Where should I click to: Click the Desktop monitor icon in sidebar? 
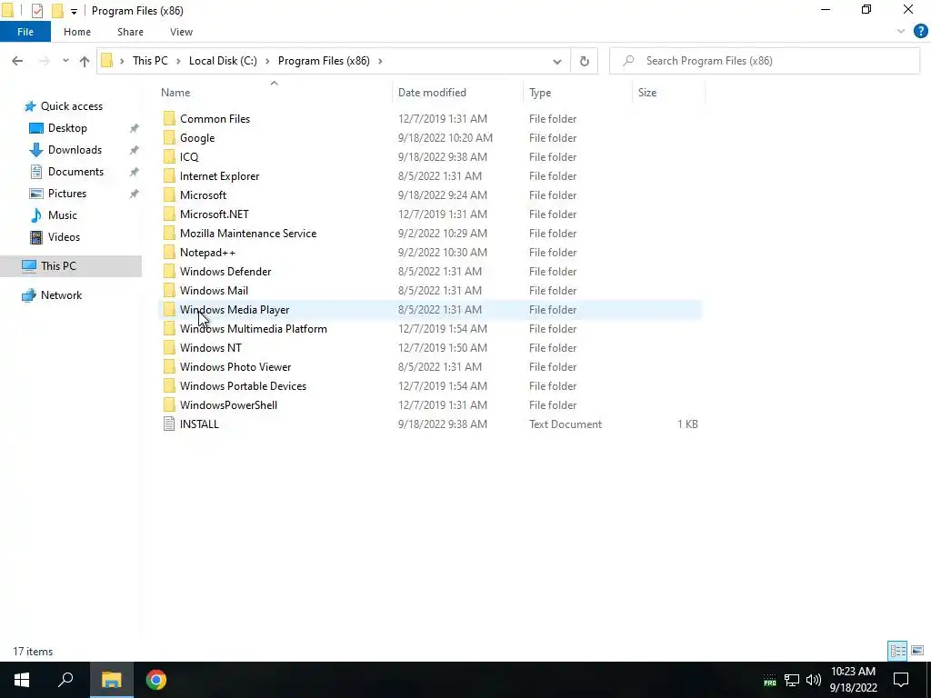(36, 128)
